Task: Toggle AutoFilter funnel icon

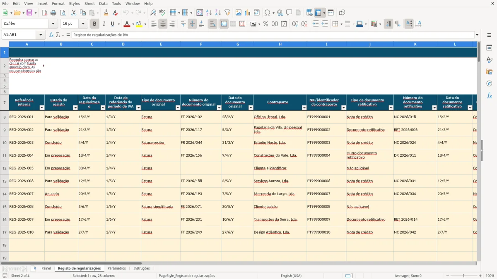Action: click(x=227, y=13)
